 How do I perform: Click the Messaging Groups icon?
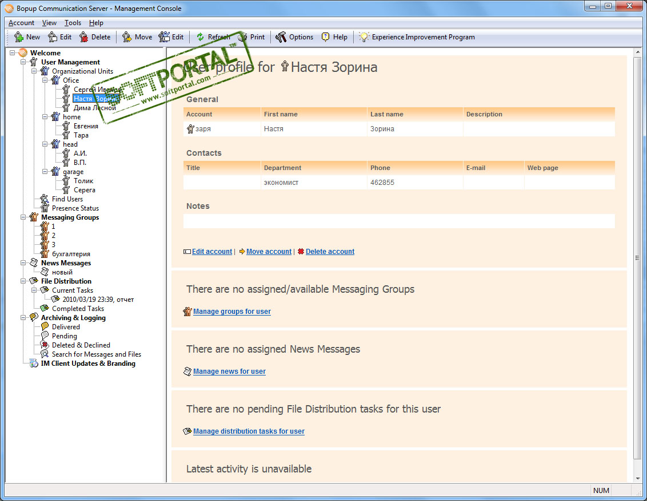point(34,217)
